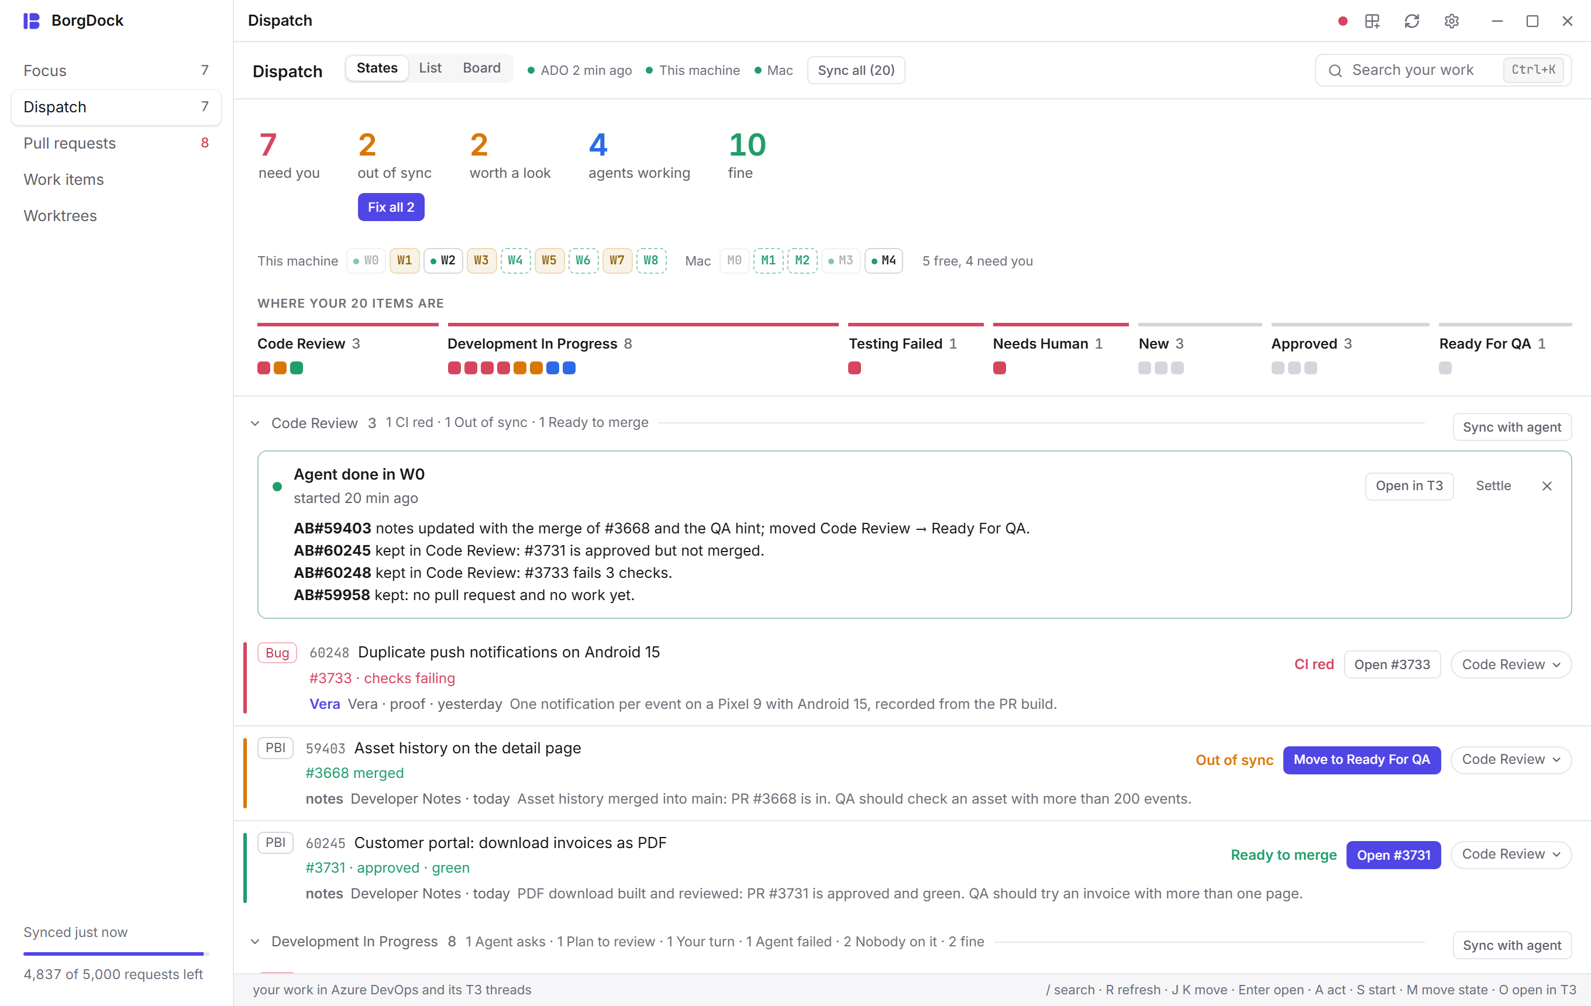
Task: Click Settle on the agent card
Action: point(1493,486)
